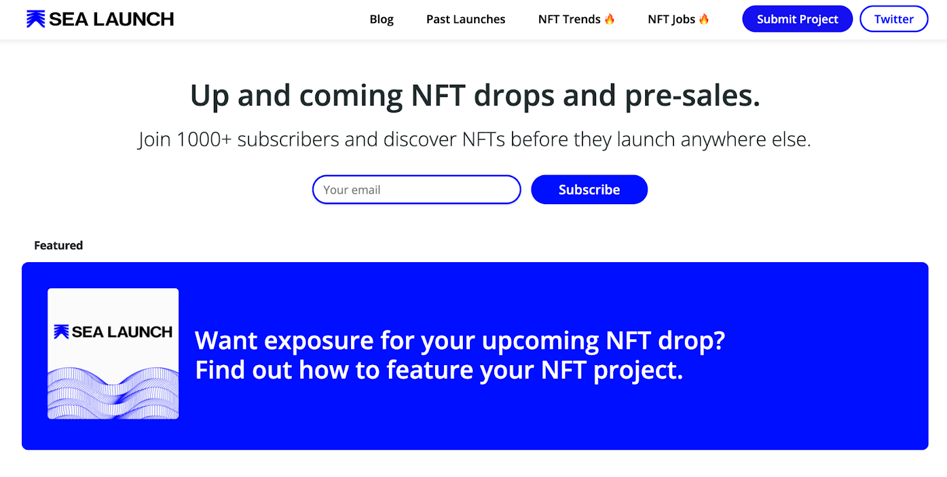
Task: Open the Twitter link button
Action: point(894,19)
